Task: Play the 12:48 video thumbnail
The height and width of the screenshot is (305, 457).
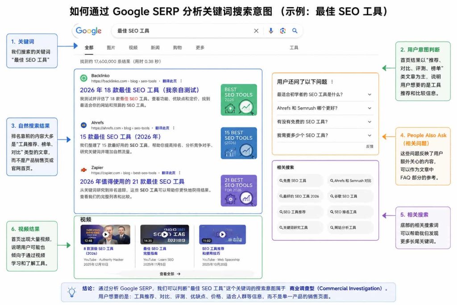Action: (x=105, y=234)
